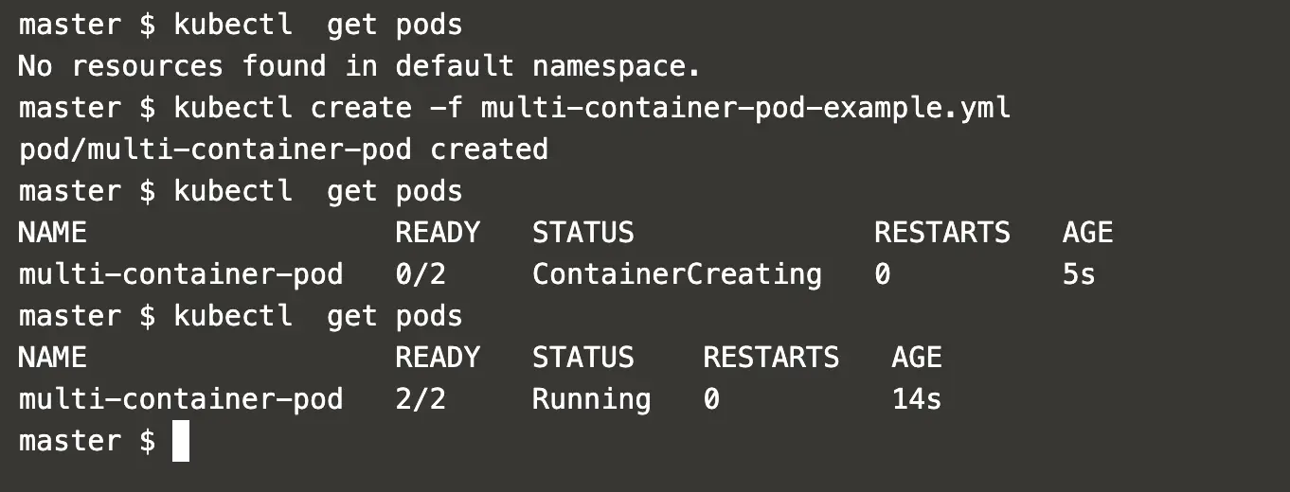Click the first NAME column header
1290x492 pixels.
53,233
